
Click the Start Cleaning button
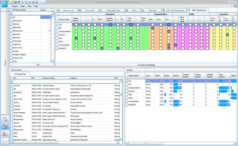pyautogui.click(x=146, y=65)
